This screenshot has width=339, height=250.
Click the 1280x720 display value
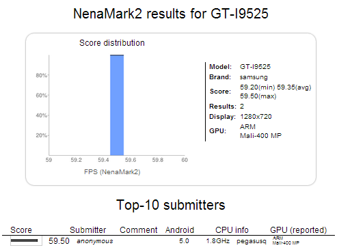click(x=256, y=117)
